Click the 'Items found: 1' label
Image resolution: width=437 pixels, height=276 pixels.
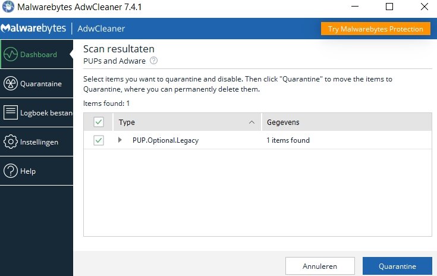(x=106, y=103)
